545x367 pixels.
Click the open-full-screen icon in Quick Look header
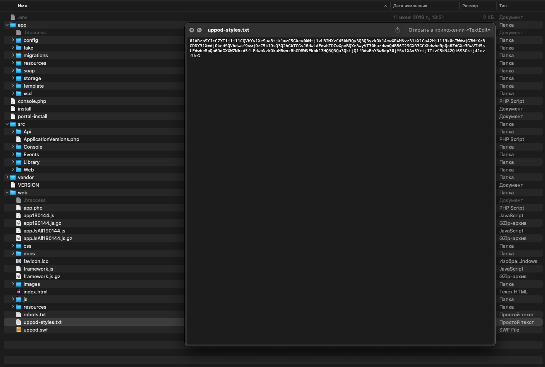coord(199,30)
